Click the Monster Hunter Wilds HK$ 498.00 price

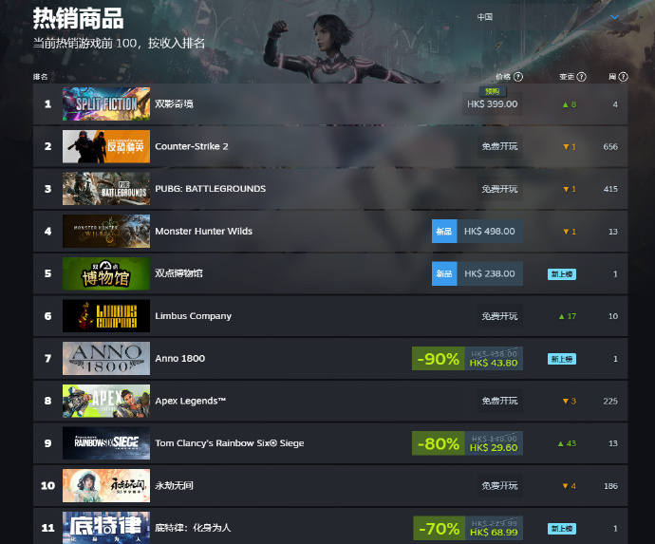point(490,231)
